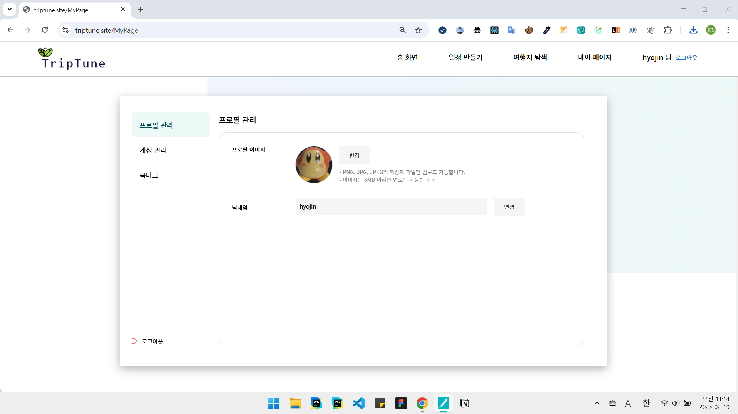The width and height of the screenshot is (738, 414).
Task: Bookmark this page with star icon
Action: pos(418,30)
